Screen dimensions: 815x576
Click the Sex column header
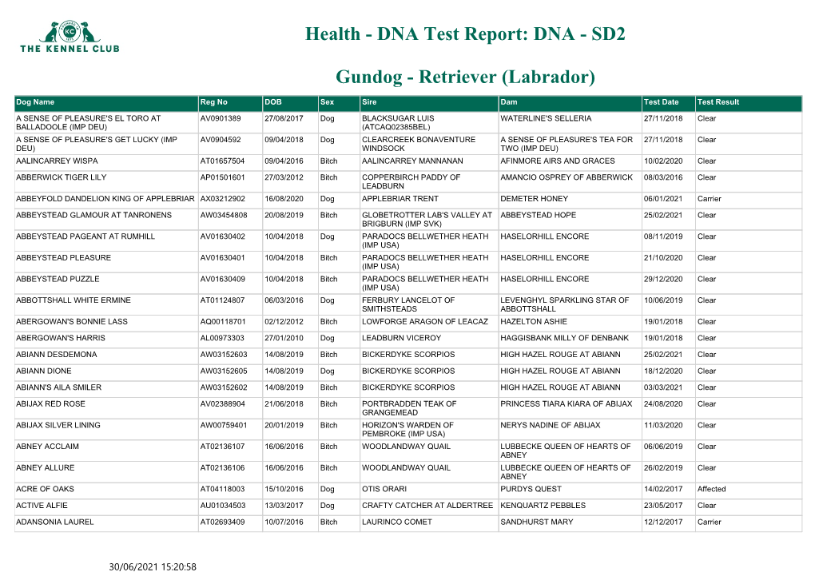(x=327, y=102)
